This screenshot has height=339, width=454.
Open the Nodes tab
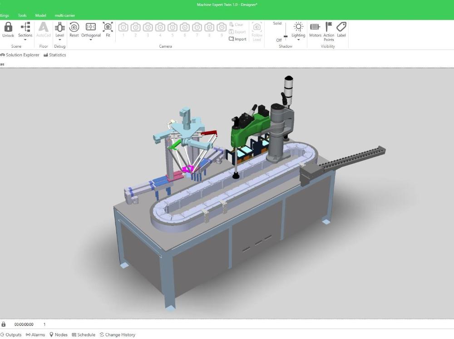[x=59, y=334]
